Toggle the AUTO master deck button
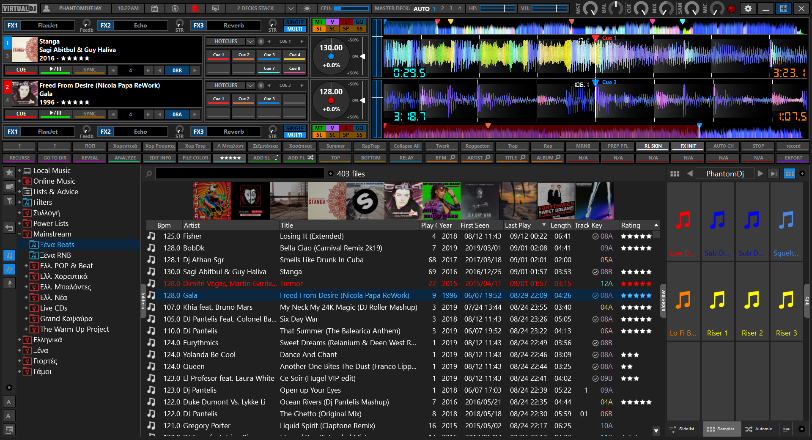 coord(421,8)
